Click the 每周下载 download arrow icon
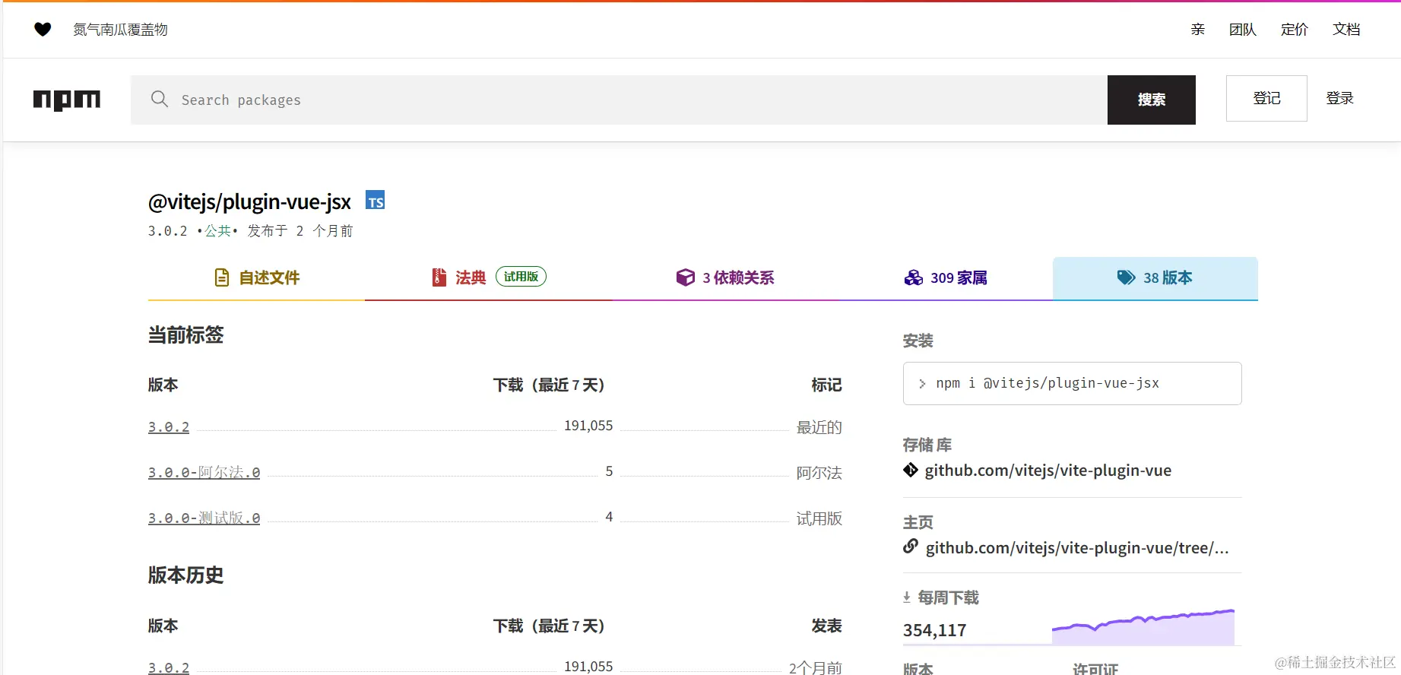1401x675 pixels. pyautogui.click(x=907, y=597)
